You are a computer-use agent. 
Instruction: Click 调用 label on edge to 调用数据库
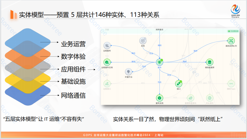point(185,62)
